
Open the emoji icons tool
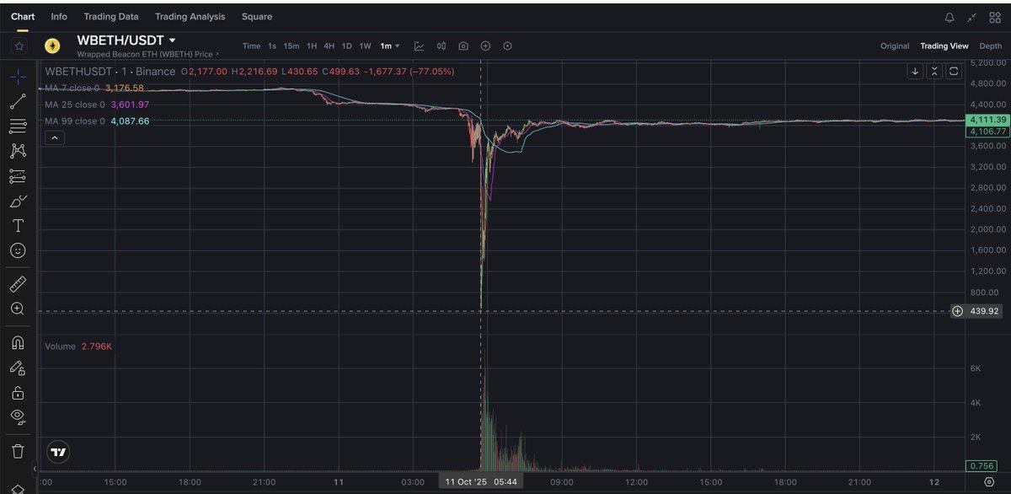(18, 250)
